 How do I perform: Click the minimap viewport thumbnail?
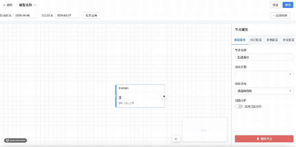204,130
